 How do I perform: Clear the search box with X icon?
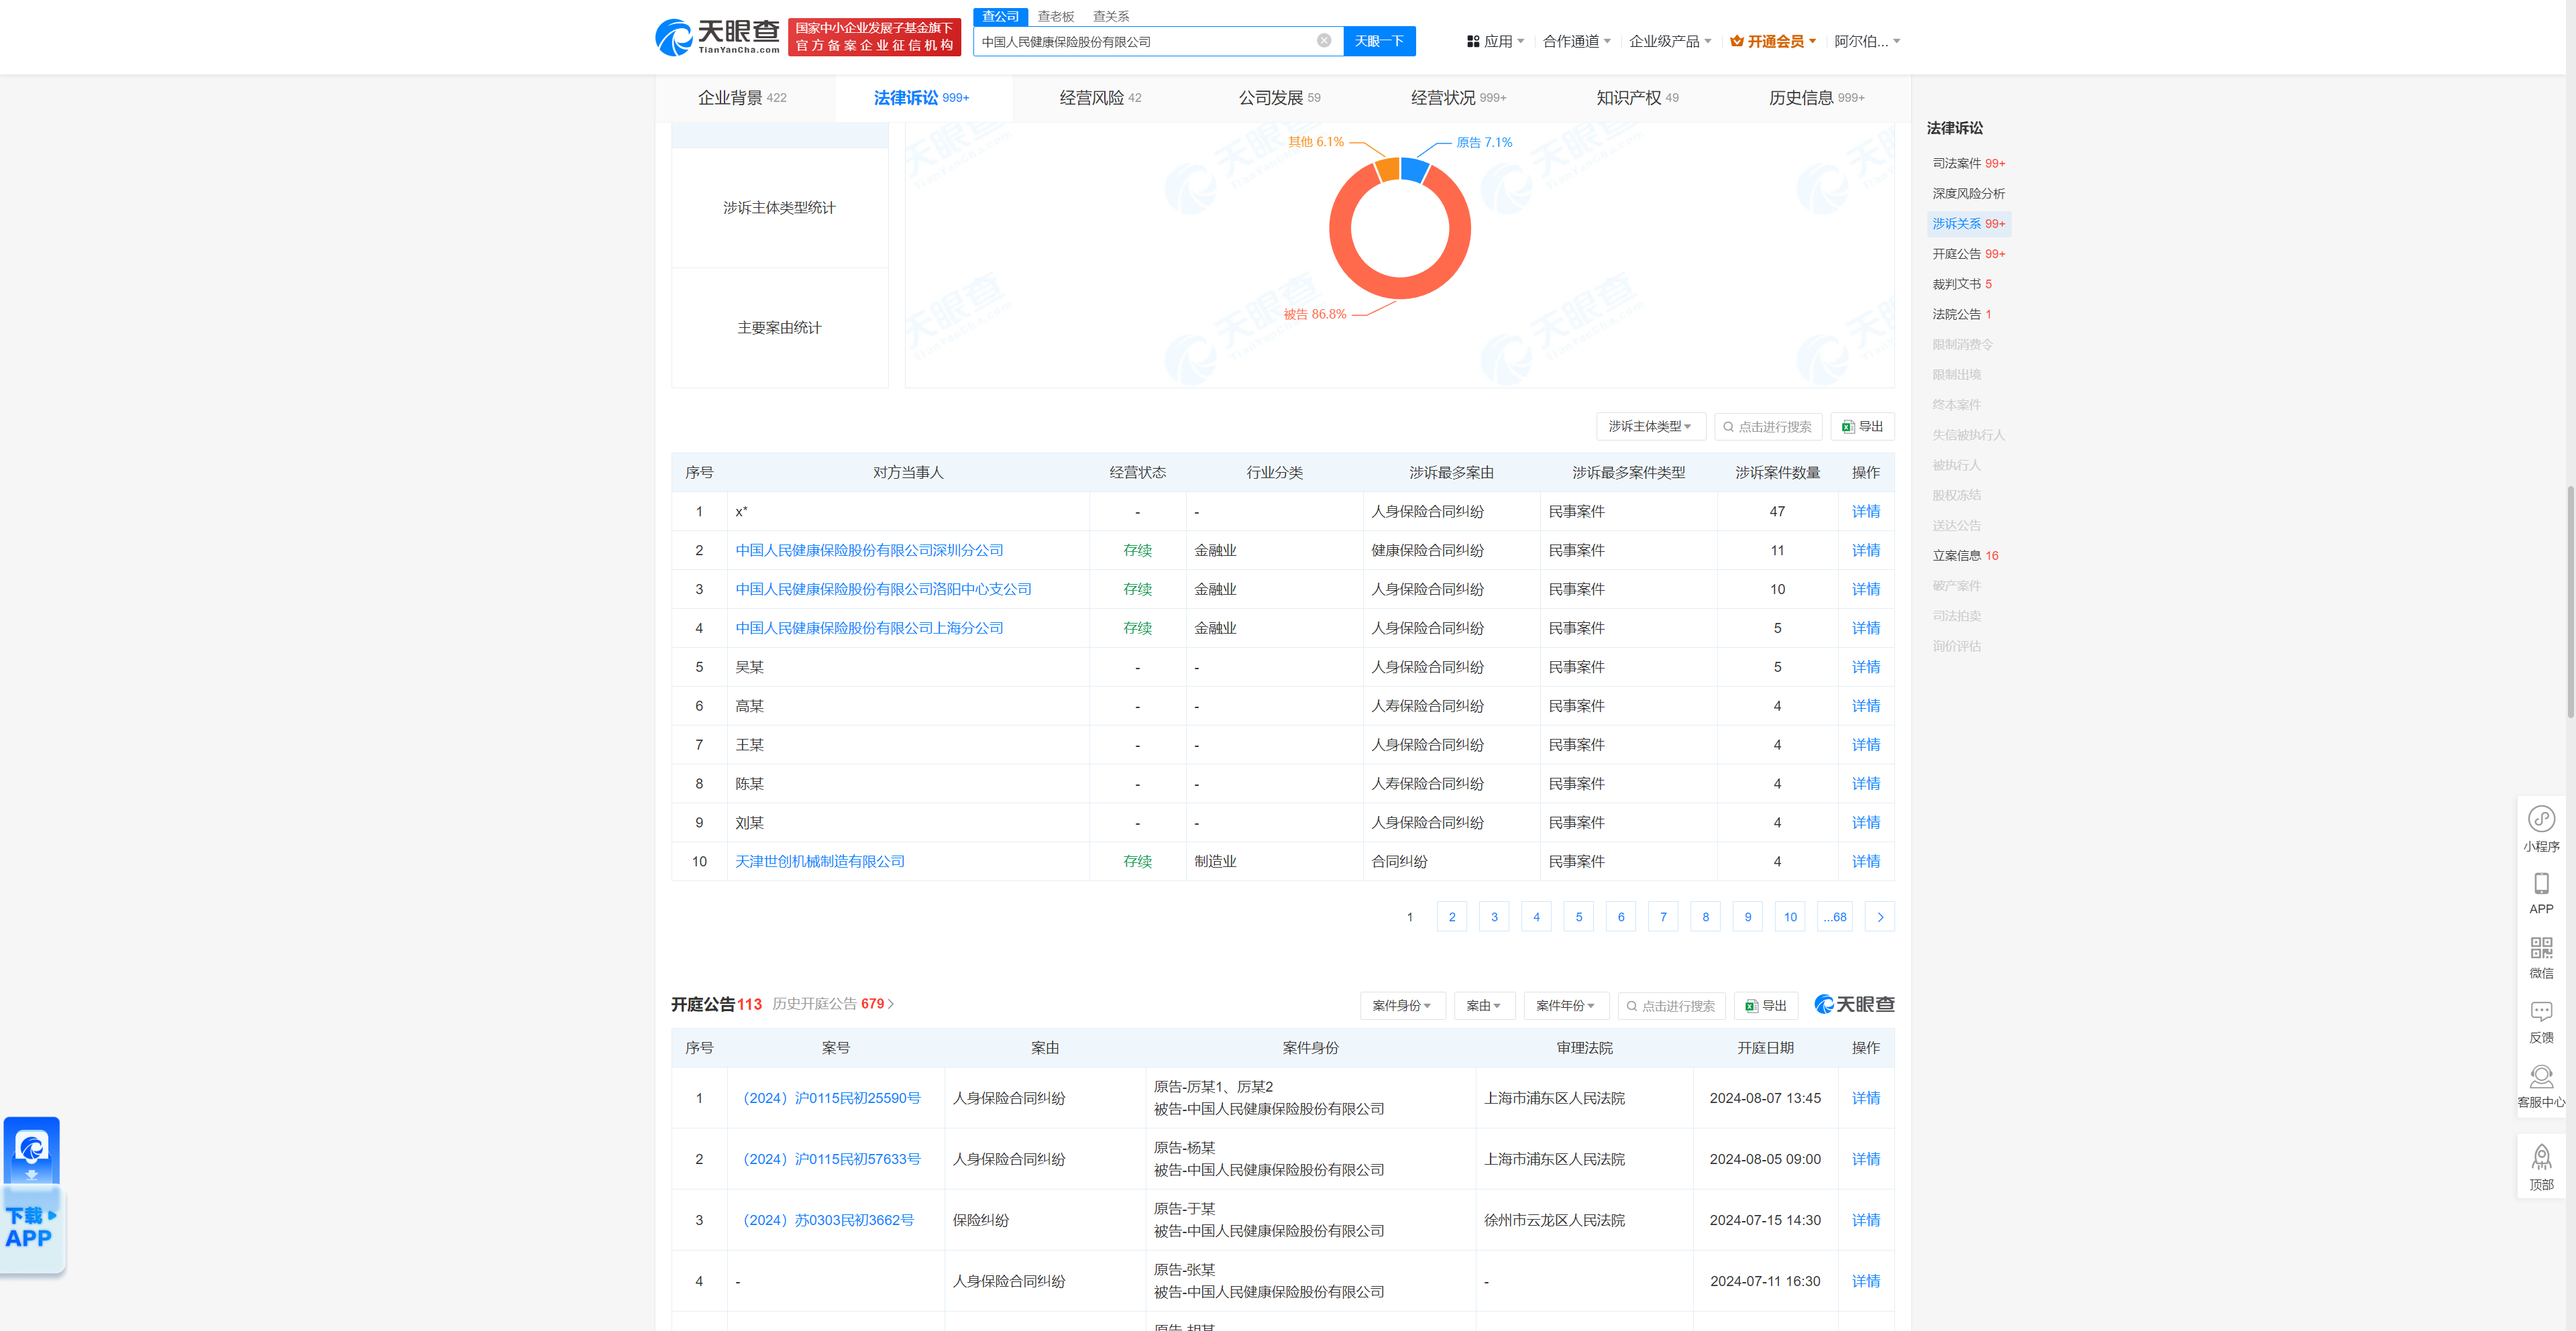(x=1323, y=41)
